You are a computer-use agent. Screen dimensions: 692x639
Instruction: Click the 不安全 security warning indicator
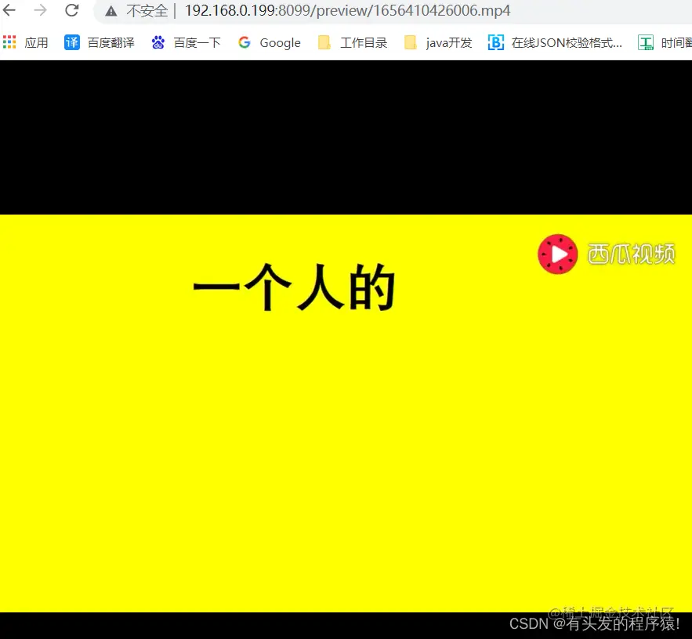tap(148, 11)
